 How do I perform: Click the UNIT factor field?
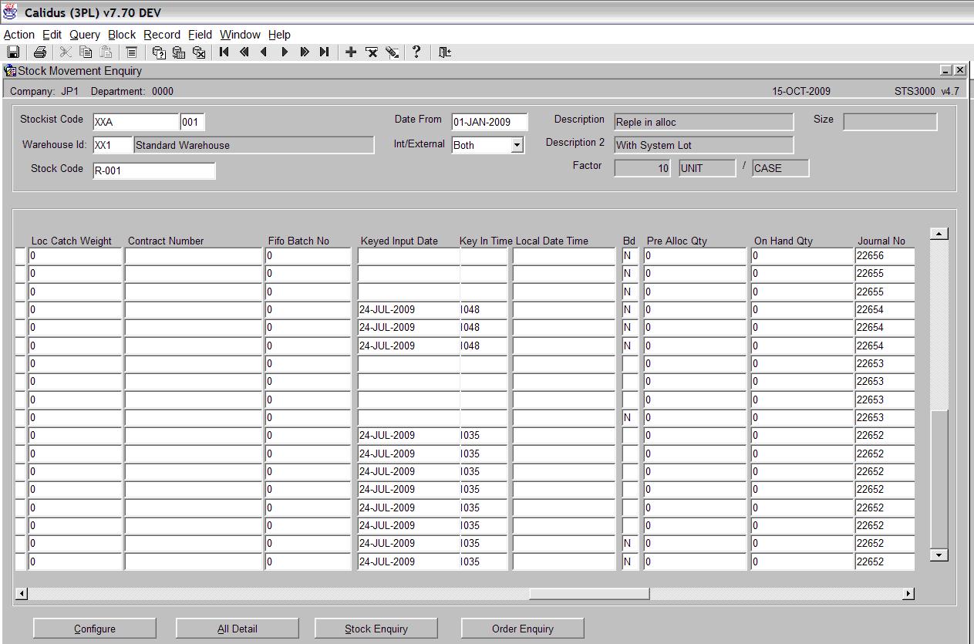click(707, 168)
